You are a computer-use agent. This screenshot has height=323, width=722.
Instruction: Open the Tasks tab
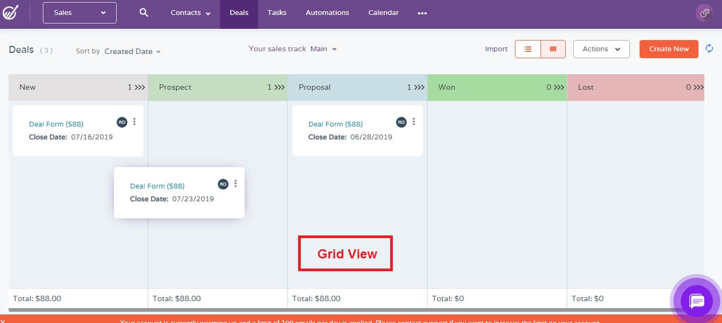[277, 13]
